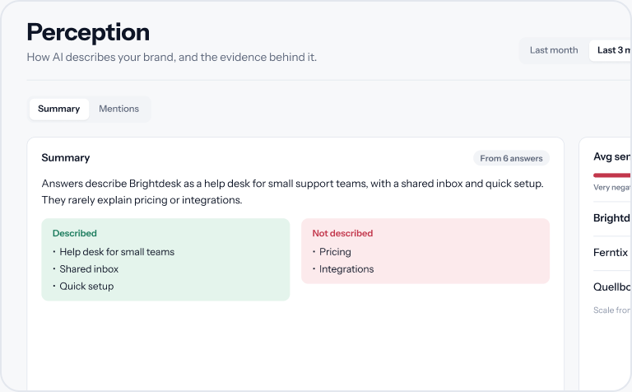Click the Quellbo row in sentiment panel
The image size is (632, 392).
click(x=612, y=287)
